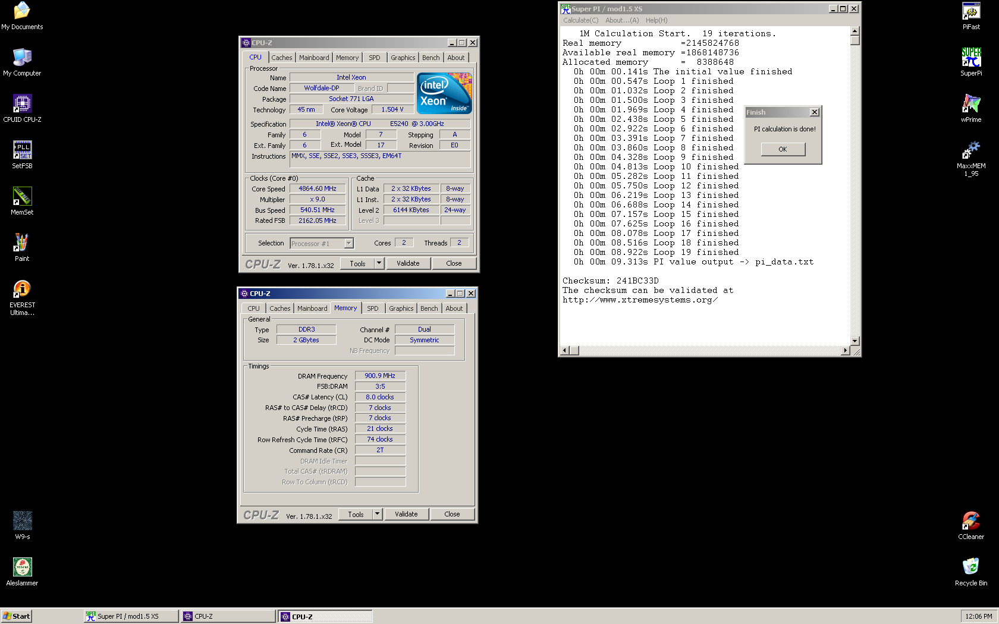Image resolution: width=999 pixels, height=624 pixels.
Task: Click the DRAM Frequency 900.9 MHz value
Action: click(380, 376)
